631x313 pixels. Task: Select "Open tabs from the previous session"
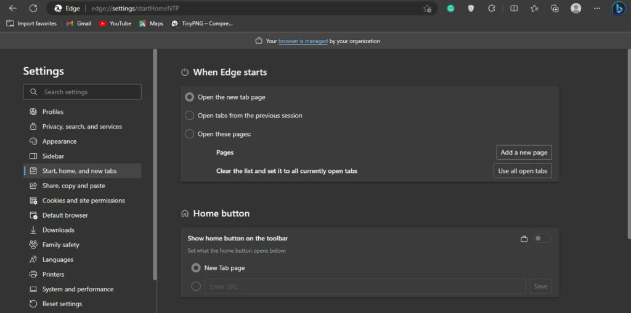tap(190, 116)
